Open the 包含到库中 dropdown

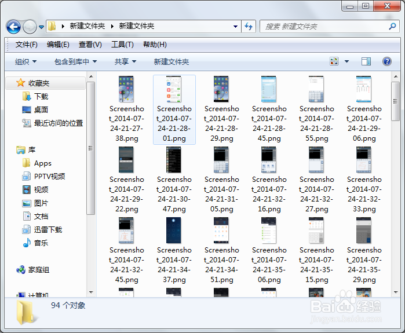(x=75, y=62)
